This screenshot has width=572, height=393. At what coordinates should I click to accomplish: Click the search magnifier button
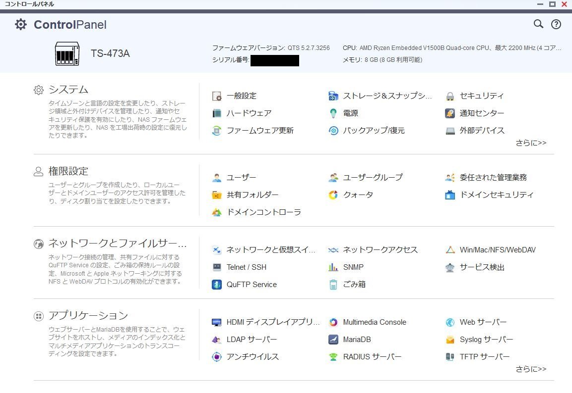(538, 24)
